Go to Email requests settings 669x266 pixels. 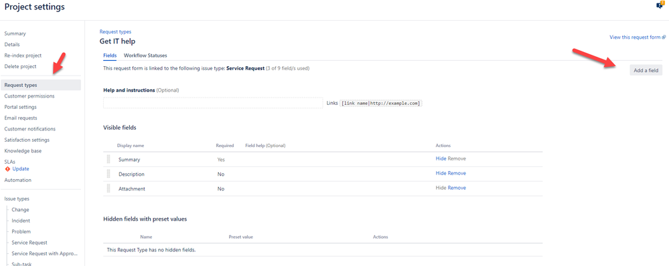(x=21, y=118)
